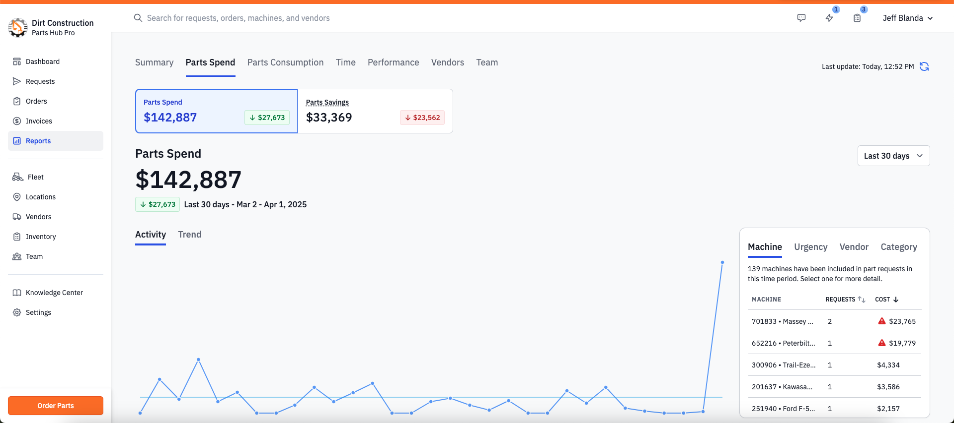
Task: Open the lightning bolt activity notifications
Action: (x=829, y=18)
